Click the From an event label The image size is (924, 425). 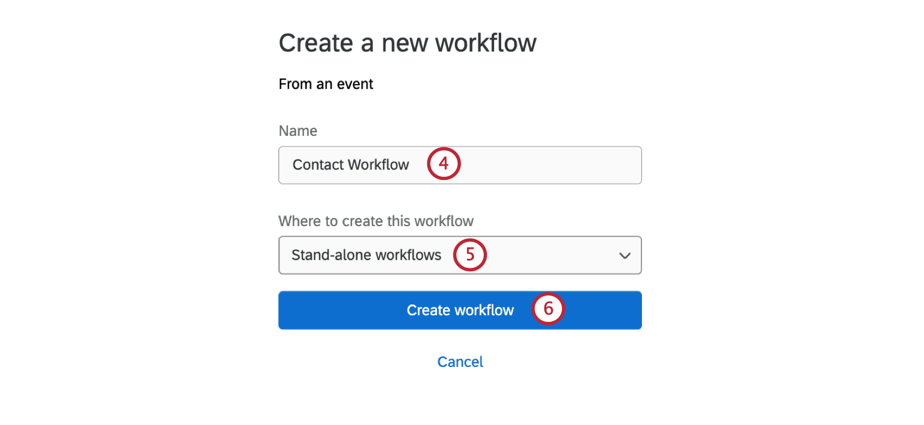coord(326,84)
